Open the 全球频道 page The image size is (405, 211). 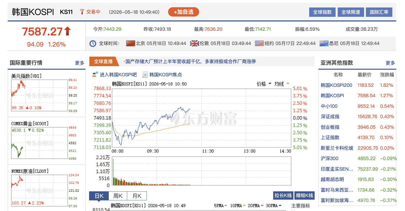[x=351, y=12]
